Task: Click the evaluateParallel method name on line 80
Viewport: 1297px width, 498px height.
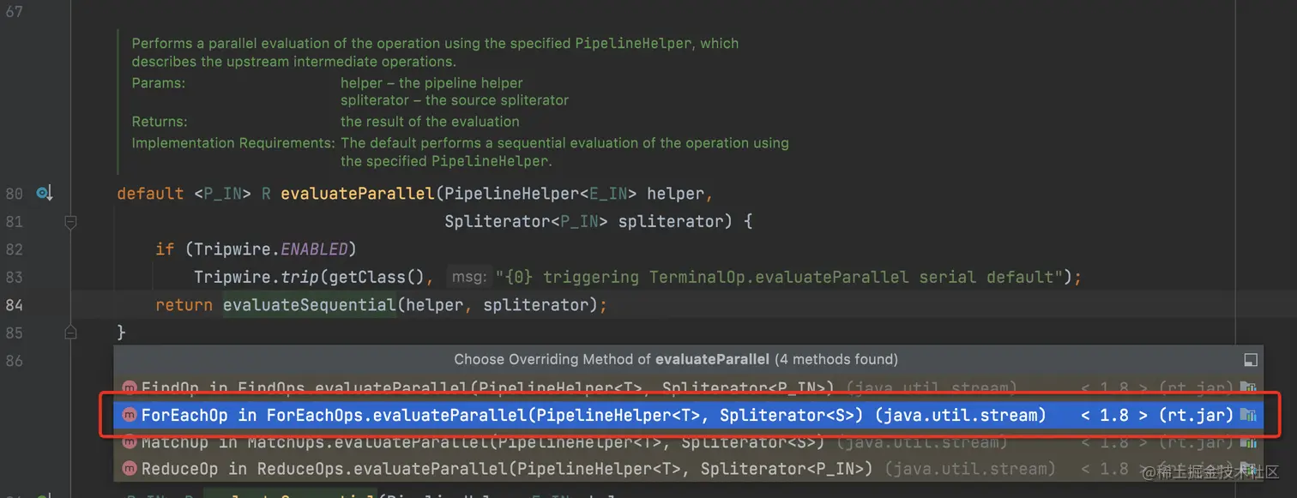Action: (x=358, y=194)
